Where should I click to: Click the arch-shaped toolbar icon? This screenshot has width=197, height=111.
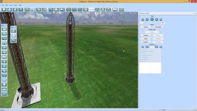pyautogui.click(x=97, y=10)
